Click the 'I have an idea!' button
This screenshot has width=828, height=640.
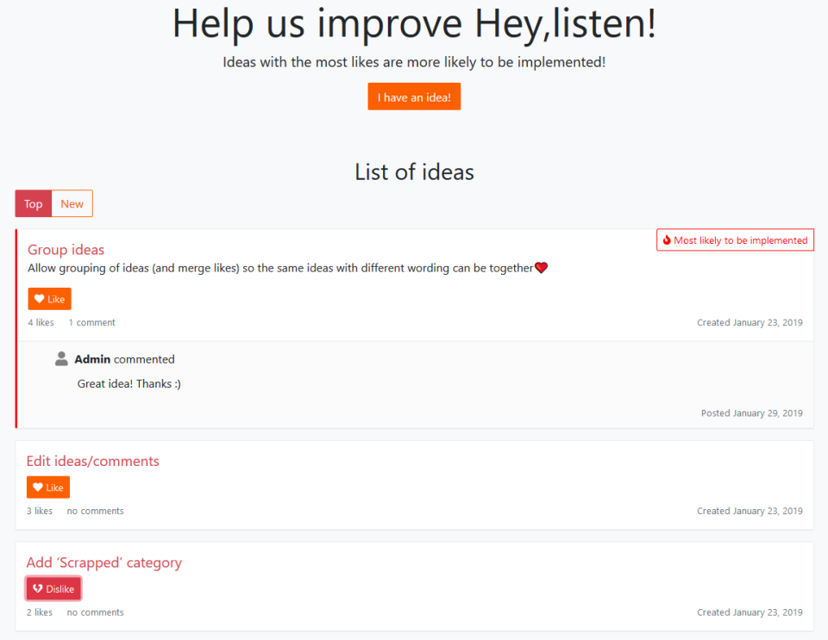click(x=414, y=96)
